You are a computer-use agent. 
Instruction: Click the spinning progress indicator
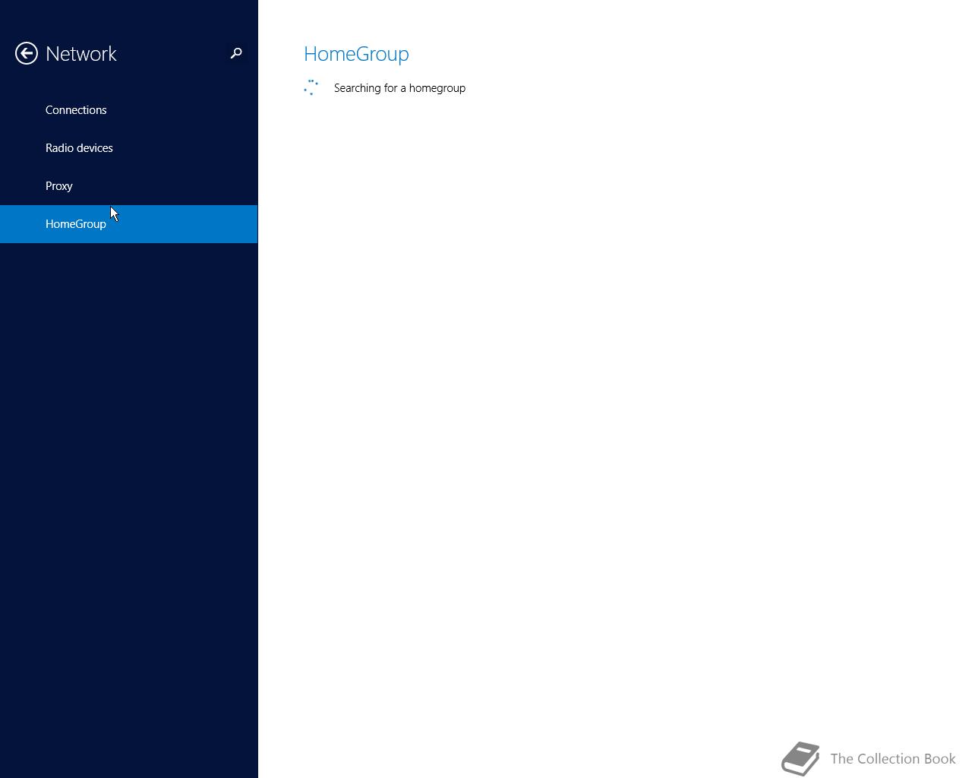click(x=311, y=87)
